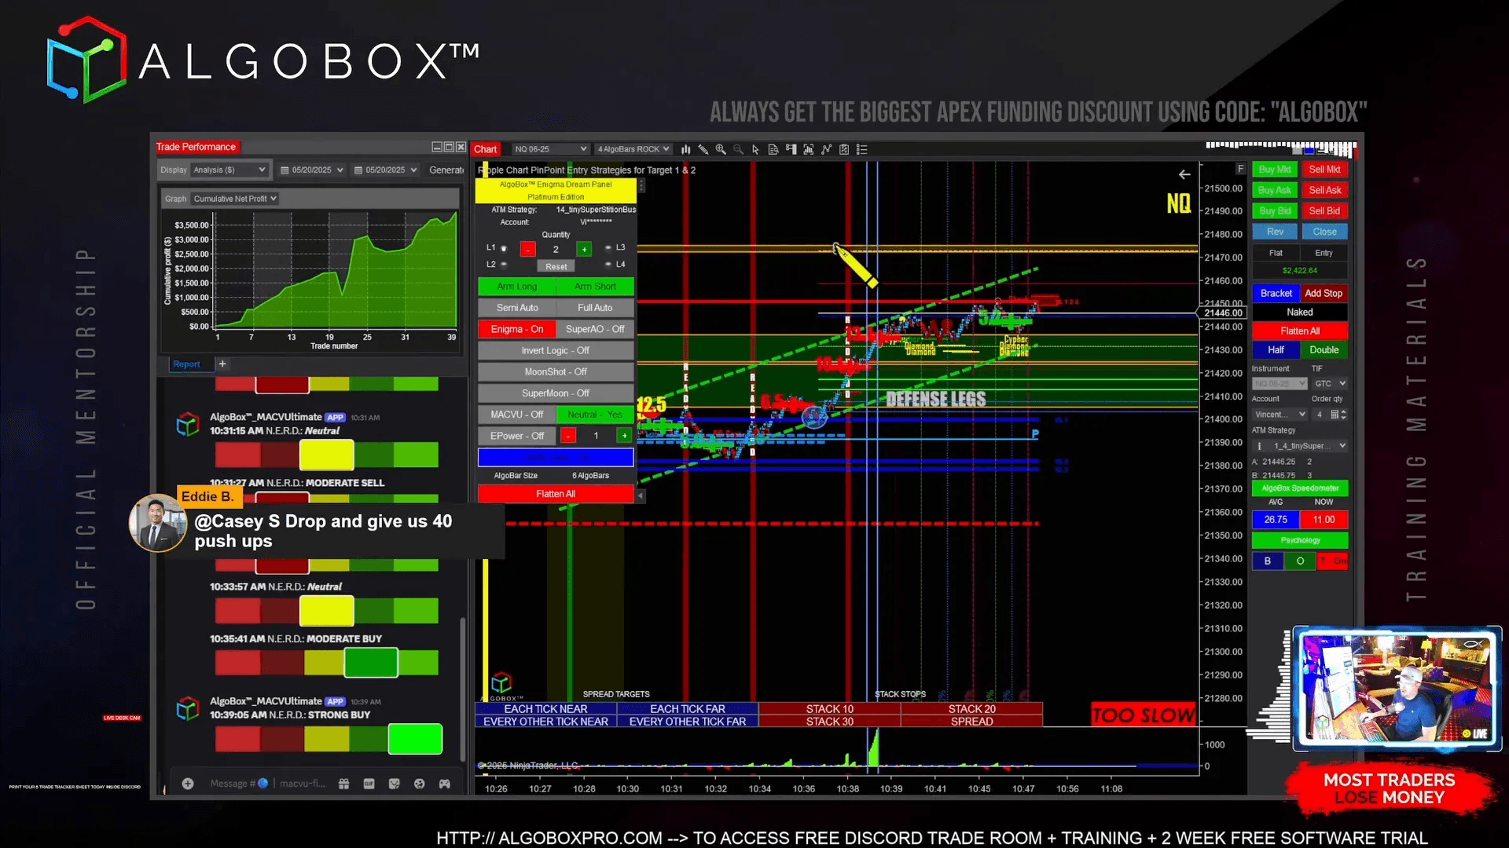Toggle SuperAO - Off button
The height and width of the screenshot is (848, 1509).
(595, 329)
